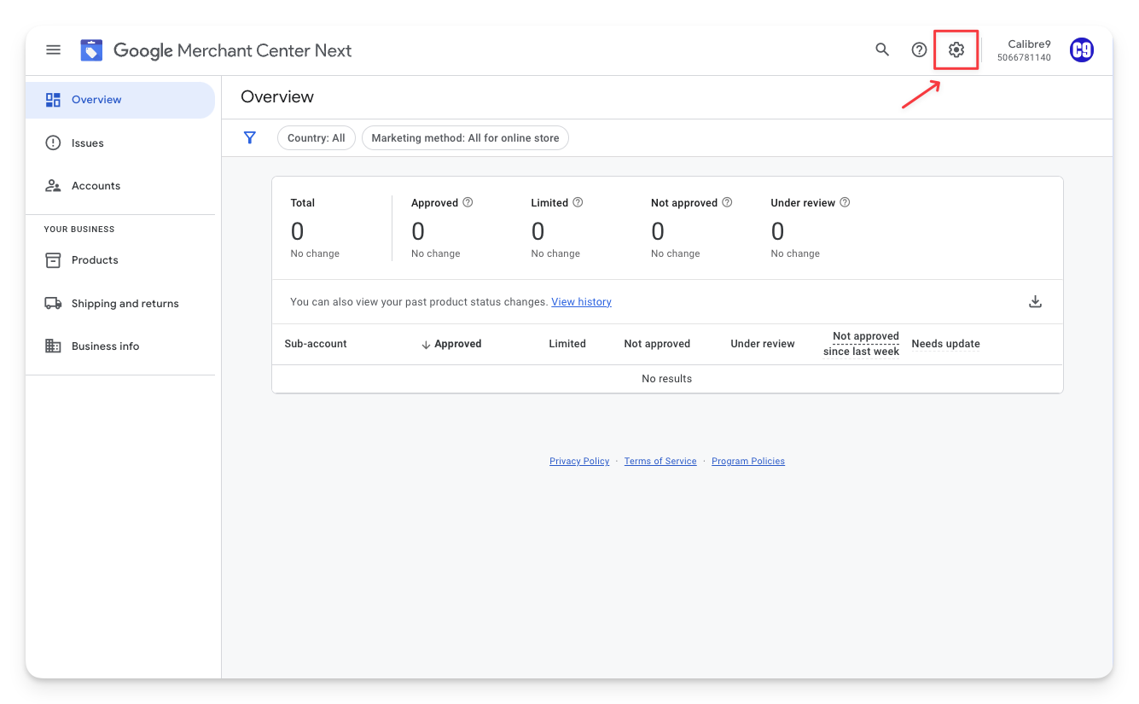Click the Google Merchant Center logo
The width and height of the screenshot is (1139, 704).
point(92,50)
